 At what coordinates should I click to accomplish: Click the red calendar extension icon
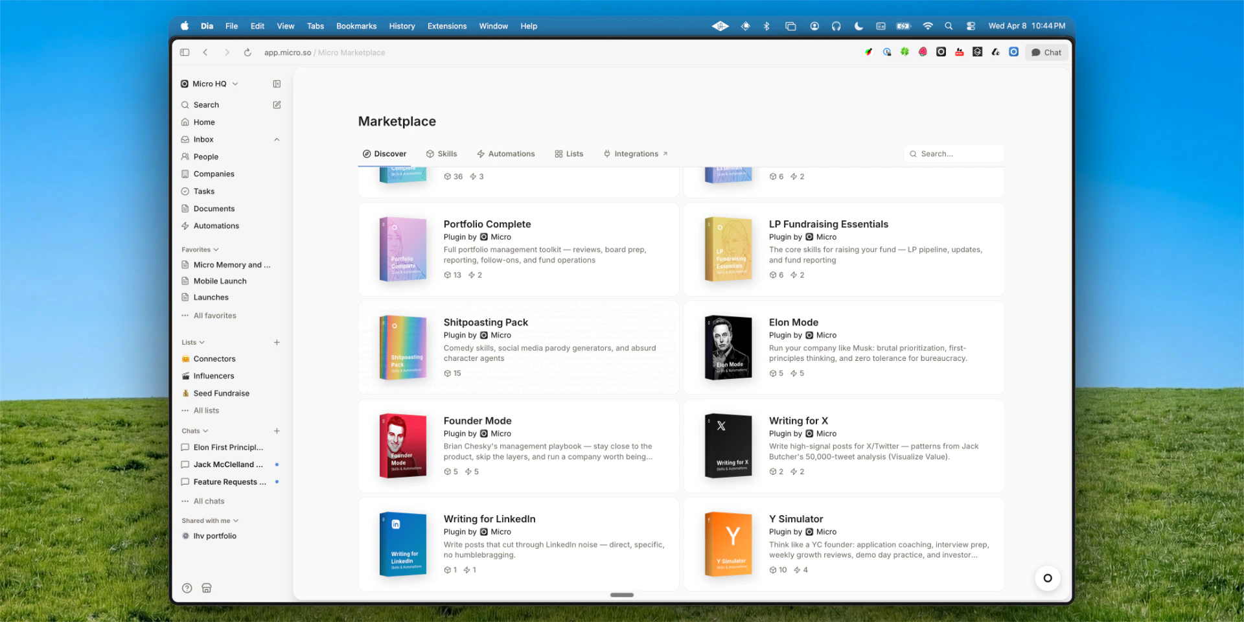click(x=960, y=52)
